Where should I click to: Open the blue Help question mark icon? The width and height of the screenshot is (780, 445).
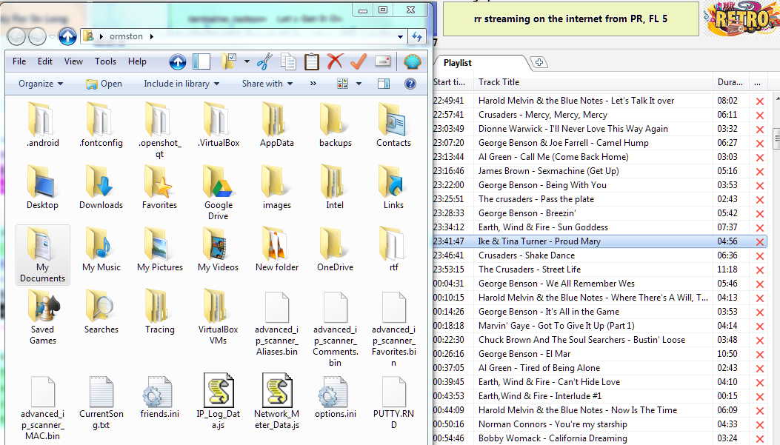click(x=410, y=84)
